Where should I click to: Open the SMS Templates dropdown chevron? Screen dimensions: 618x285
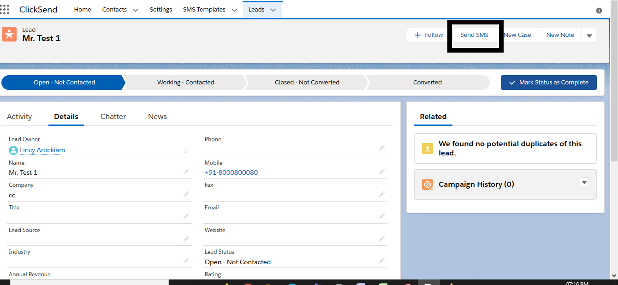click(x=234, y=10)
